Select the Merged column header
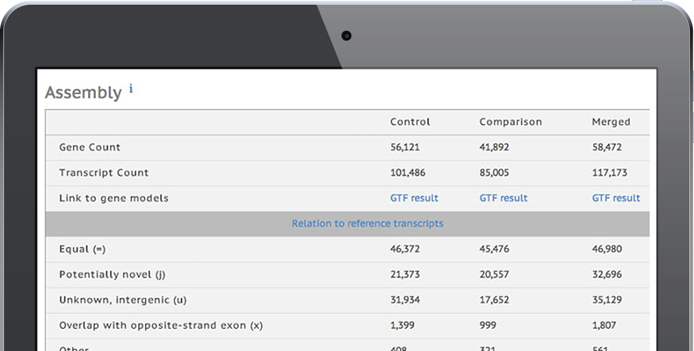This screenshot has width=694, height=351. click(611, 122)
